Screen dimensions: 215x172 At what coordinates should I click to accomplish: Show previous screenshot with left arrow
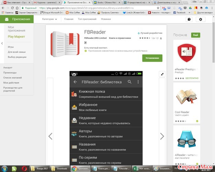pyautogui.click(x=50, y=136)
